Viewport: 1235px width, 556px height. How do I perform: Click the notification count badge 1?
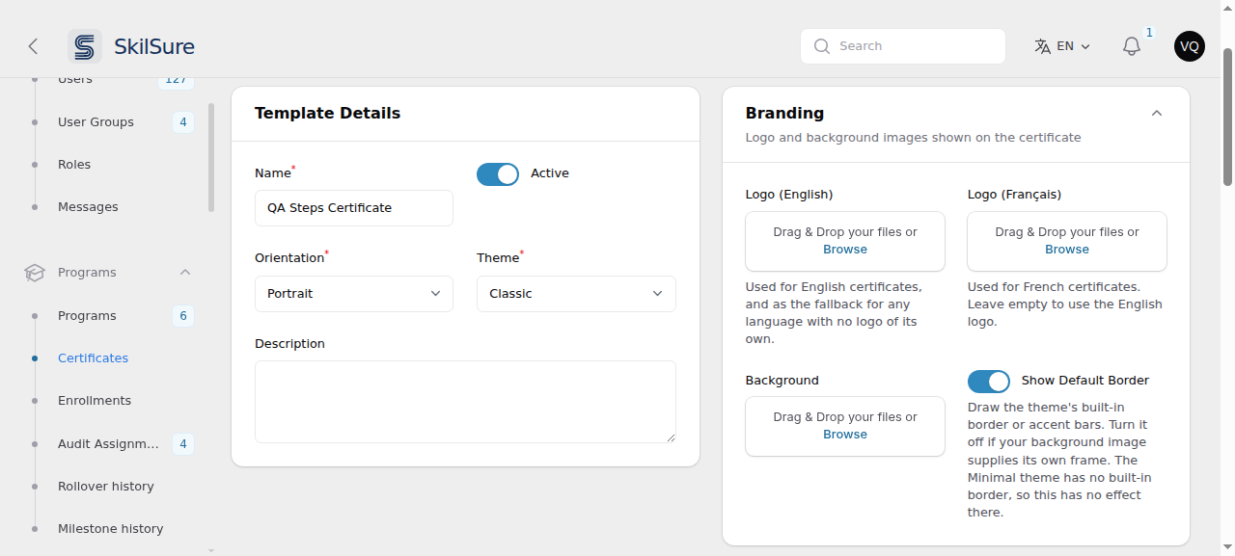pos(1149,33)
